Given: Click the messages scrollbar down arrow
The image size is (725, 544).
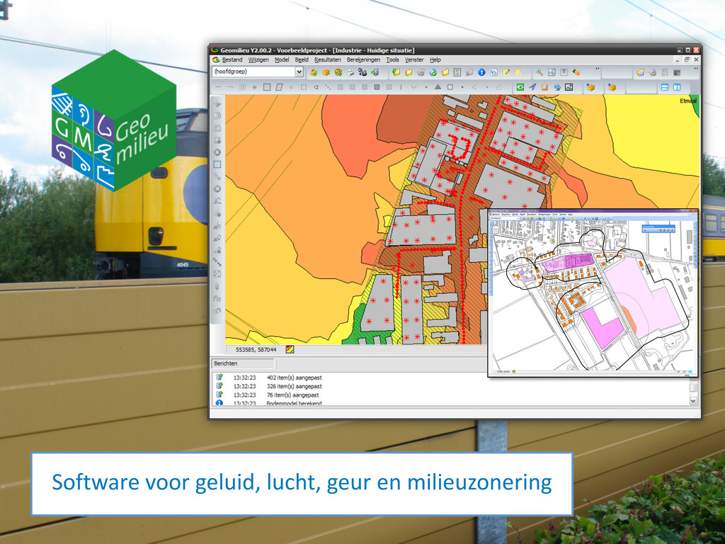Looking at the screenshot, I should pyautogui.click(x=693, y=401).
